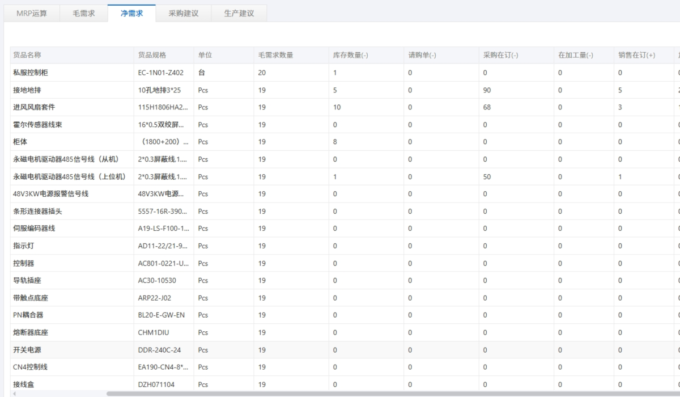Open the 生产建议 tab
This screenshot has width=680, height=397.
pyautogui.click(x=239, y=14)
